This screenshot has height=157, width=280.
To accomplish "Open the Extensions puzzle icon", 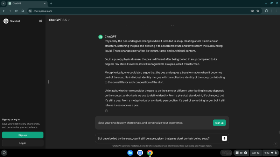I will (x=267, y=11).
